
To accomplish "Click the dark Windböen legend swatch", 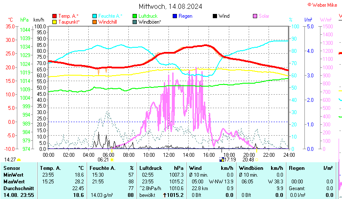I will pos(135,22).
